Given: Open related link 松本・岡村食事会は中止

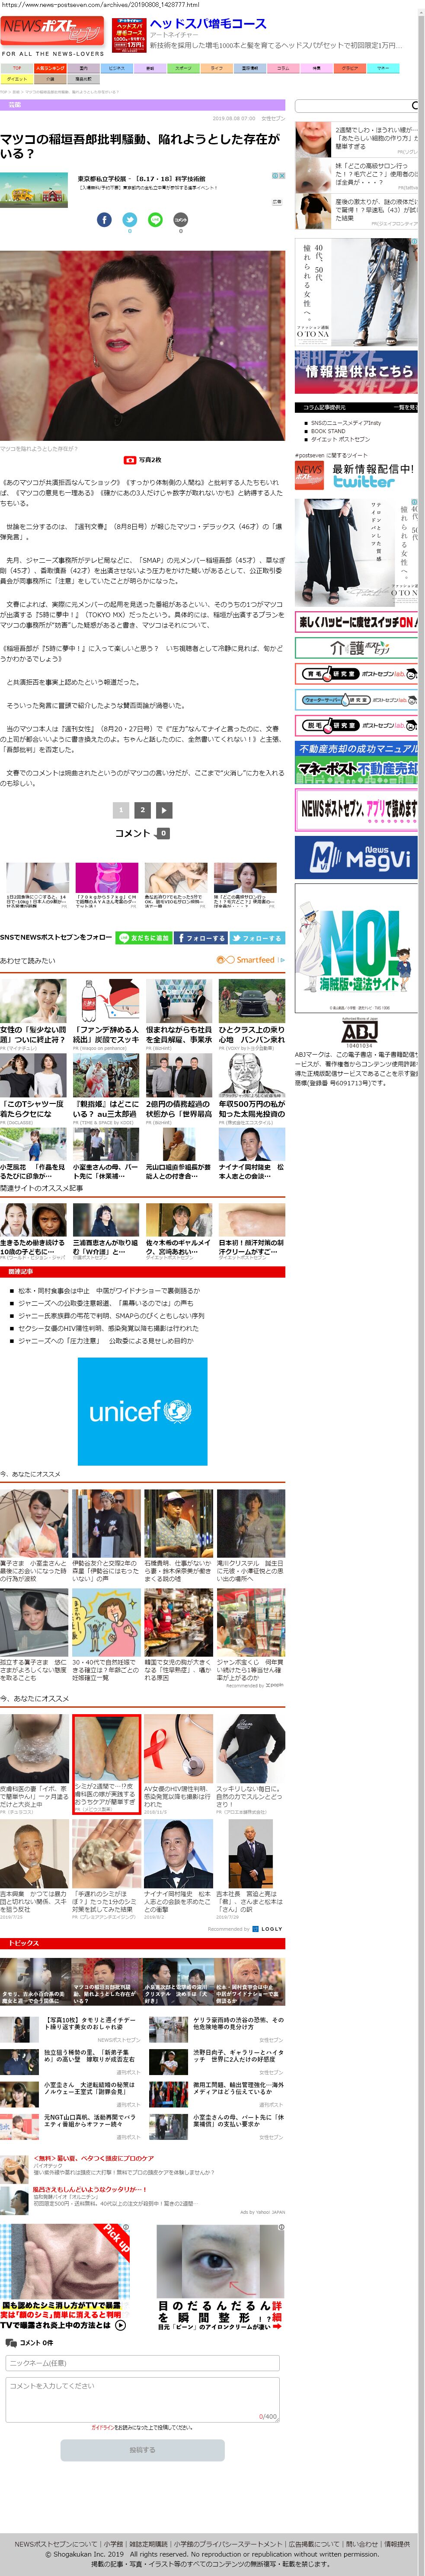Looking at the screenshot, I should coord(109,1290).
